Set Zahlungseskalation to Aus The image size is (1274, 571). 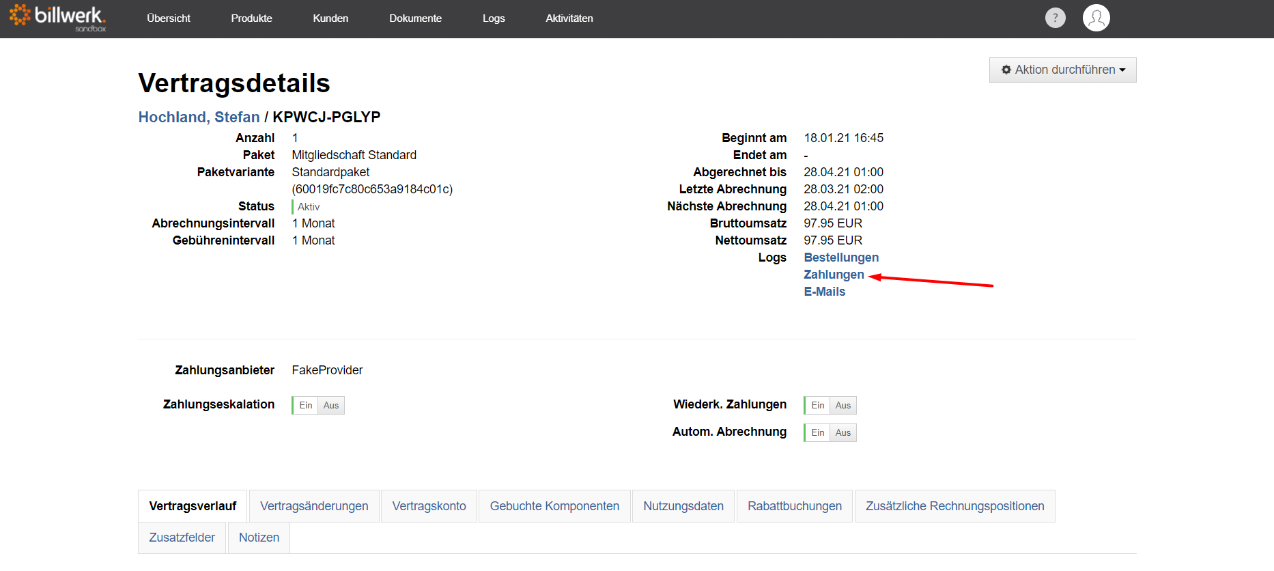331,405
